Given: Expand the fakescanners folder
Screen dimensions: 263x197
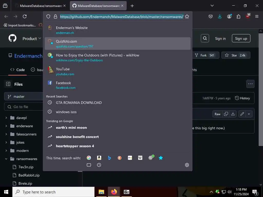Looking at the screenshot, I should pyautogui.click(x=6, y=134).
